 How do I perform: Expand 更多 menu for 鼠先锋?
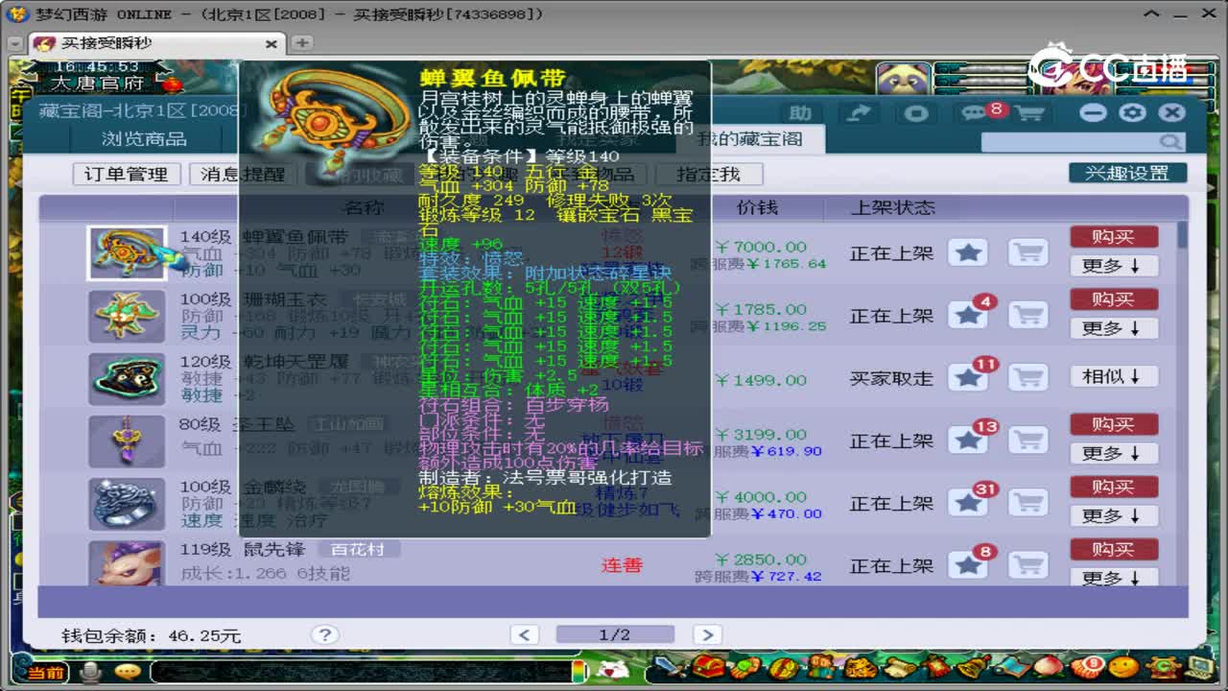pos(1114,578)
